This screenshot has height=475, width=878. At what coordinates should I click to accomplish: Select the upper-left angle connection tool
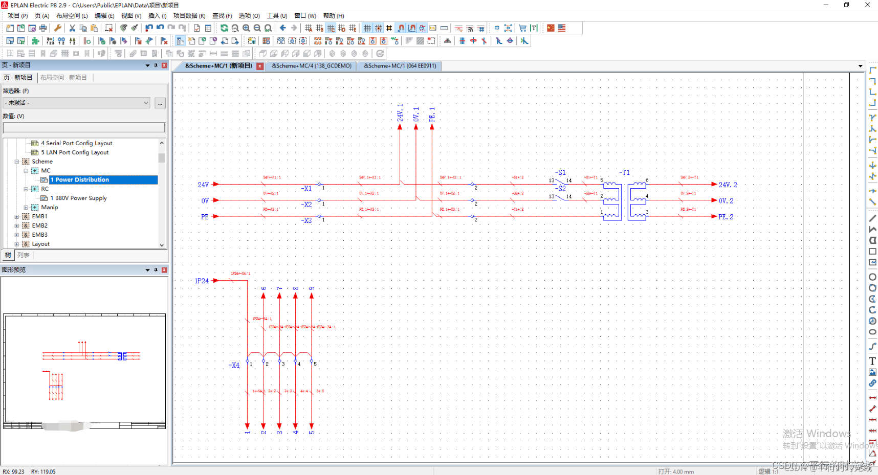click(x=872, y=70)
